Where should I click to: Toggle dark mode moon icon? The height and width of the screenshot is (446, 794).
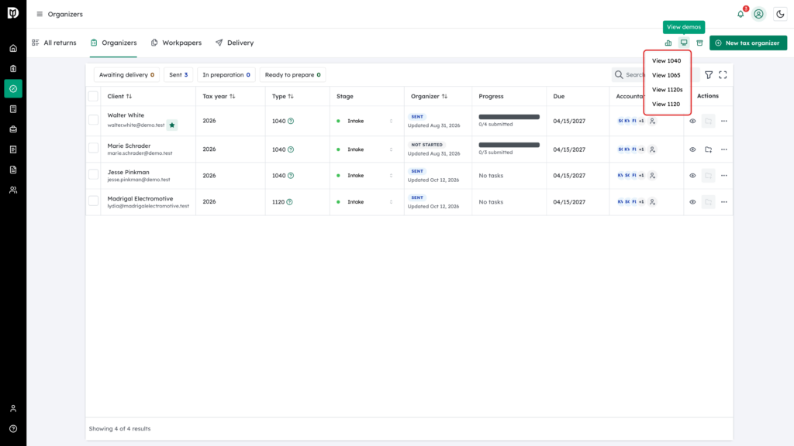(x=780, y=14)
